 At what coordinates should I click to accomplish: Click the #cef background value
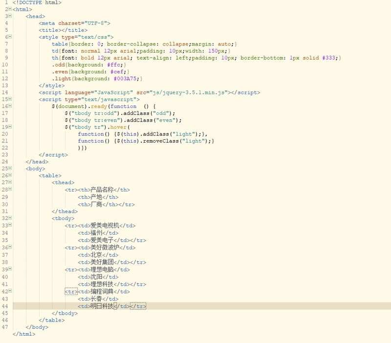click(117, 72)
